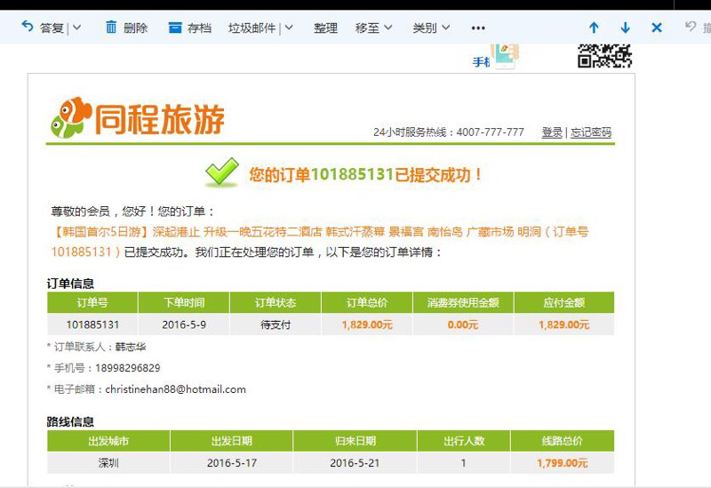Click the 订单状态 column header
Image resolution: width=711 pixels, height=488 pixels.
(276, 302)
